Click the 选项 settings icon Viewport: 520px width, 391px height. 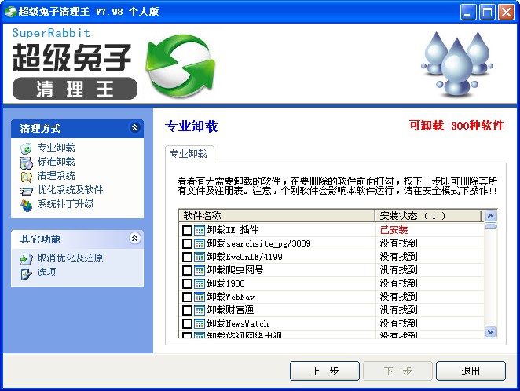tap(26, 274)
